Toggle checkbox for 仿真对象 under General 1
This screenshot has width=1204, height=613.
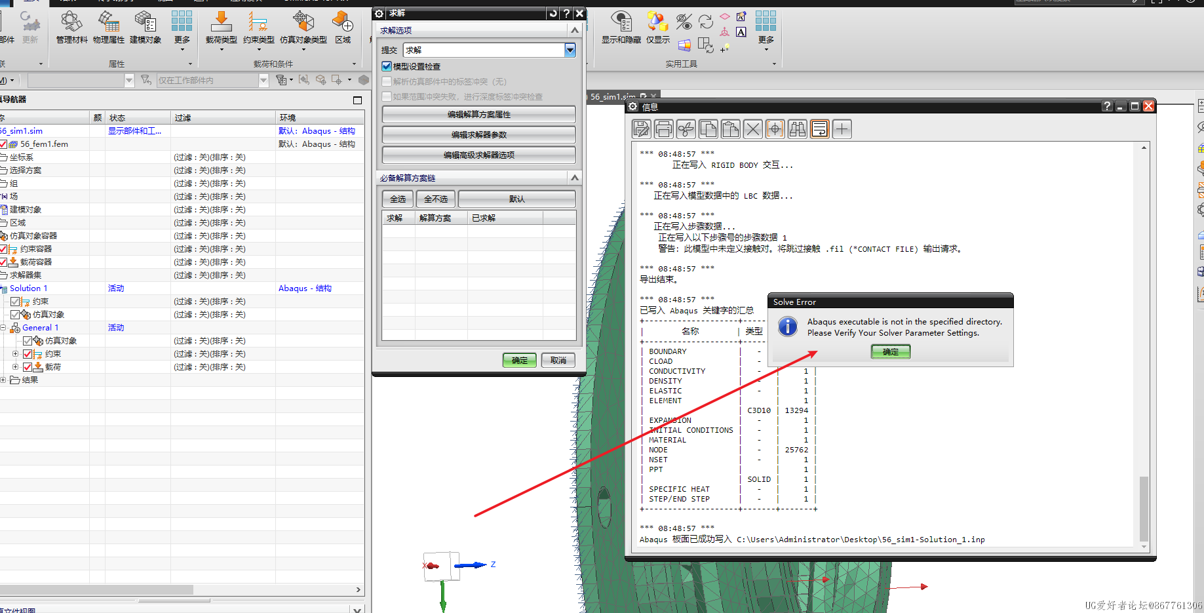click(x=28, y=341)
